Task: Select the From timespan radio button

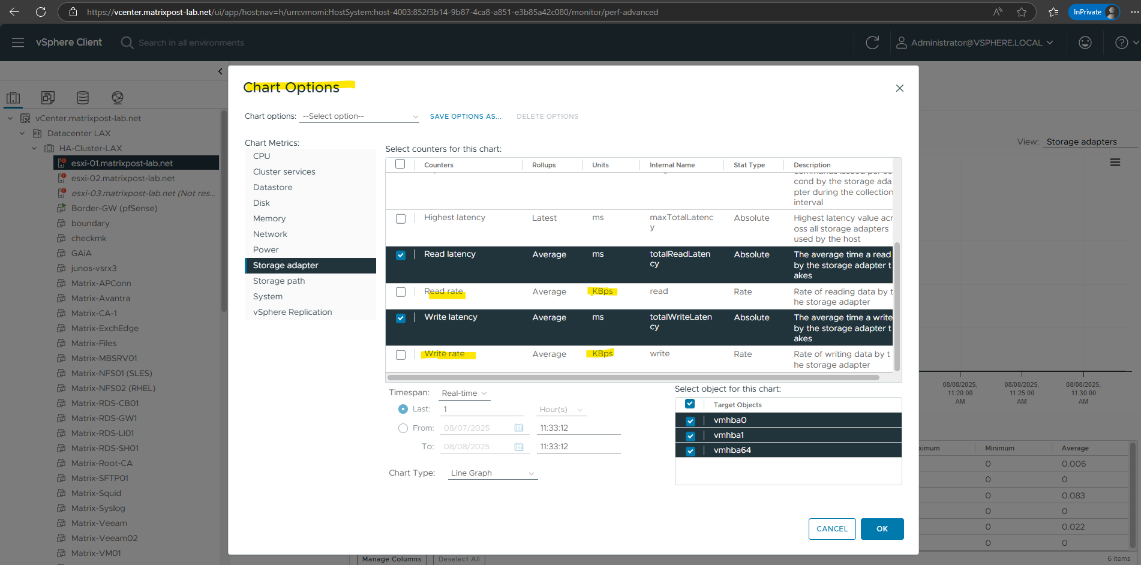Action: pyautogui.click(x=403, y=428)
